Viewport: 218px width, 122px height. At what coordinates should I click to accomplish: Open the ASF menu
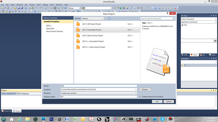[x=26, y=5]
